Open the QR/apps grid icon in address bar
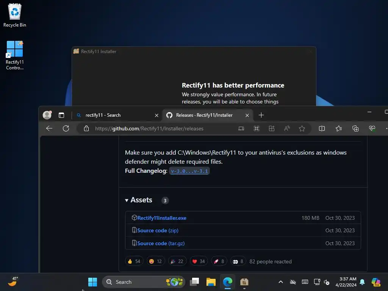Viewport: 388px width, 291px height. [x=257, y=128]
